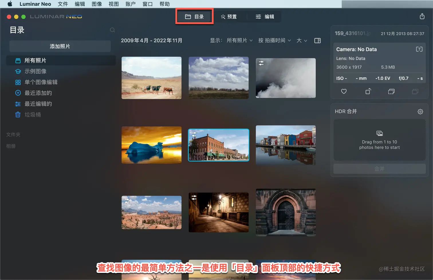
Task: Select the colorful waterfront houses thumbnail
Action: click(x=286, y=145)
